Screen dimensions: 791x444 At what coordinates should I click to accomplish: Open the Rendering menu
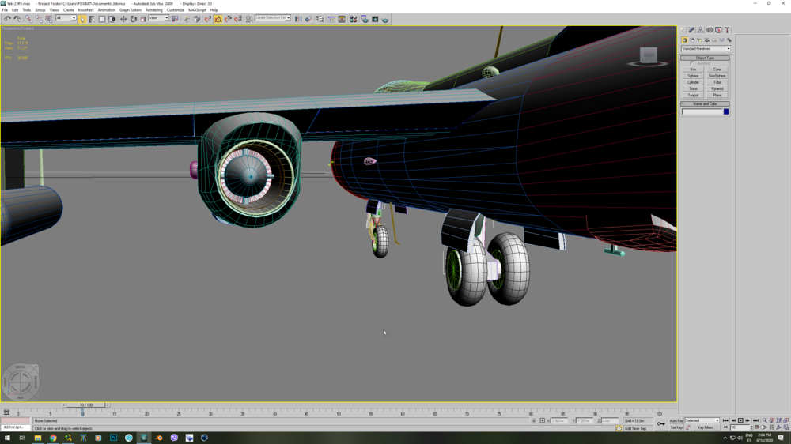click(154, 10)
